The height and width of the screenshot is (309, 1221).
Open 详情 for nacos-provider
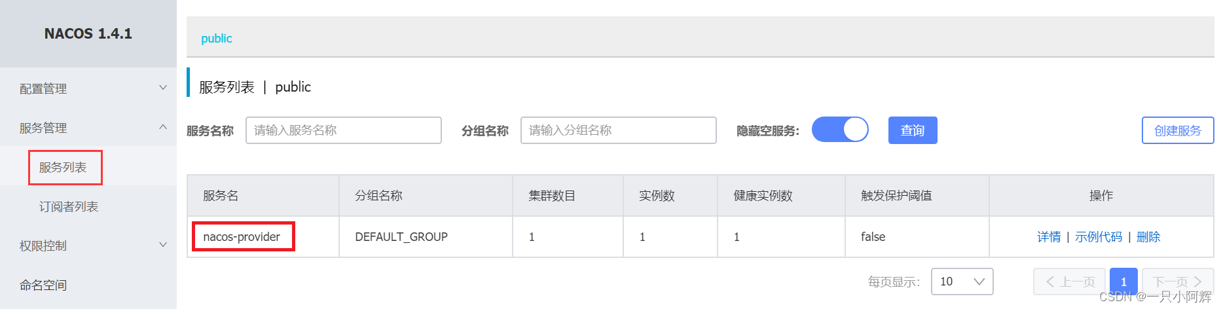(x=1049, y=237)
